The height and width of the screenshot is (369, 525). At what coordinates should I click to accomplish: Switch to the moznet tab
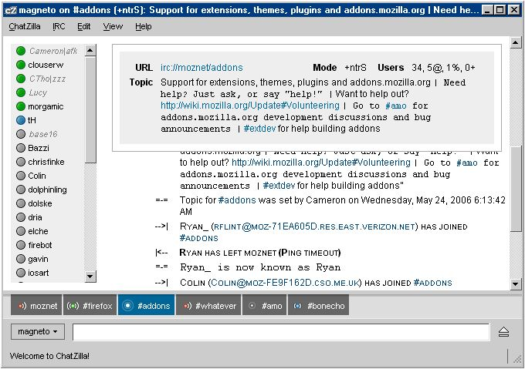(36, 306)
